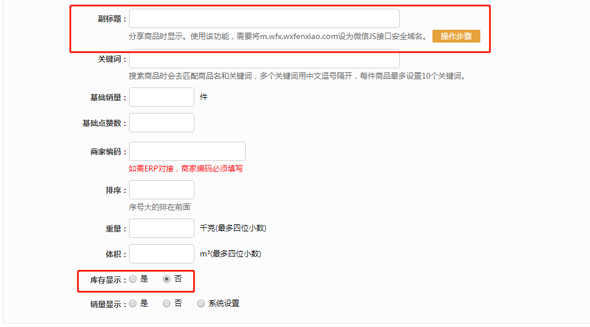Screen dimensions: 590x327
Task: Select 否 for 销量显示
Action: [x=167, y=304]
